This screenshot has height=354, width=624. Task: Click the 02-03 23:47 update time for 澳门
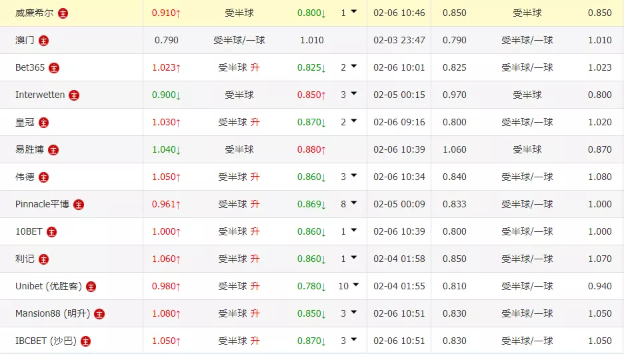click(x=399, y=40)
